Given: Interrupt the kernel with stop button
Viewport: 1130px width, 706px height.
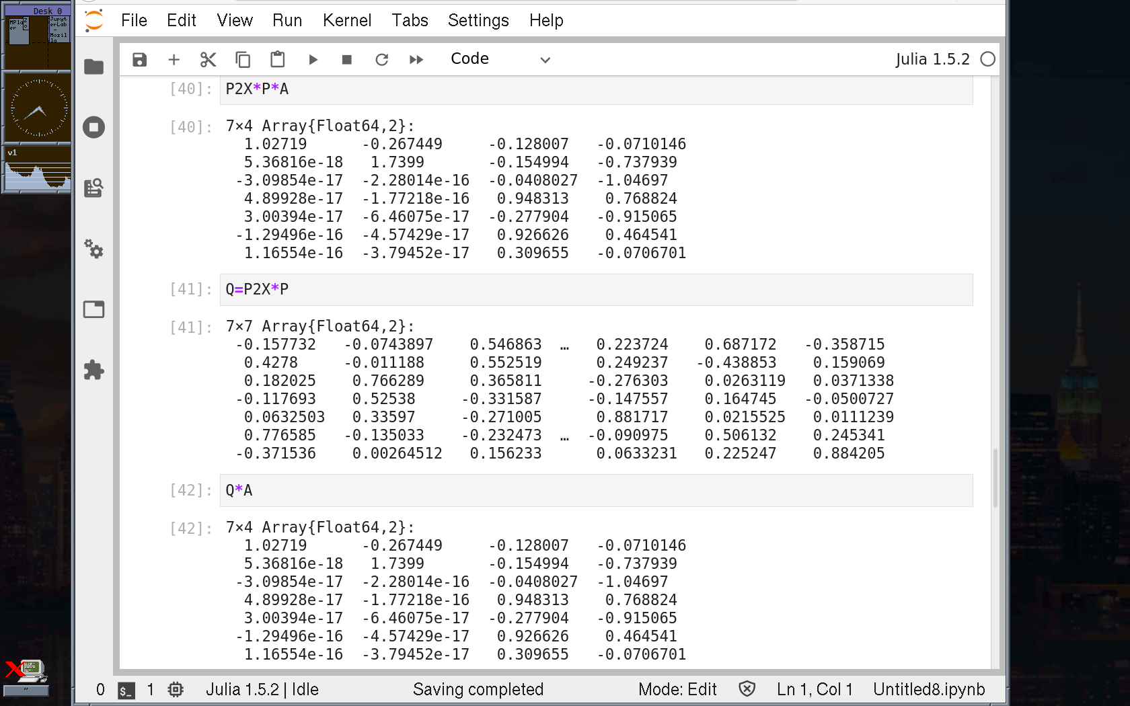Looking at the screenshot, I should [347, 60].
